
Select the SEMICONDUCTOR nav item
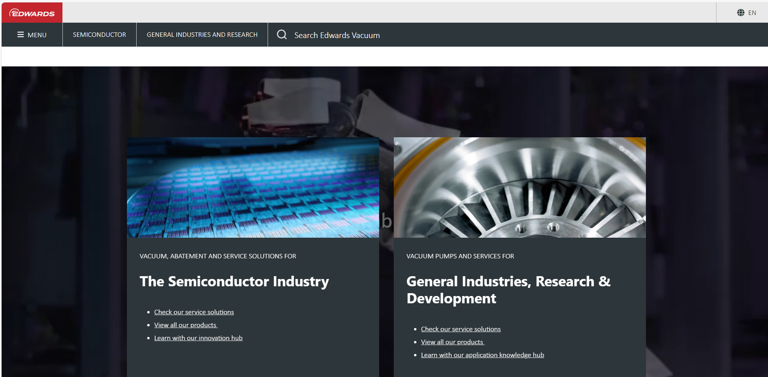click(x=99, y=35)
